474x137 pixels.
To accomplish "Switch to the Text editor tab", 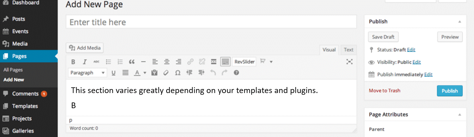I will tap(348, 50).
